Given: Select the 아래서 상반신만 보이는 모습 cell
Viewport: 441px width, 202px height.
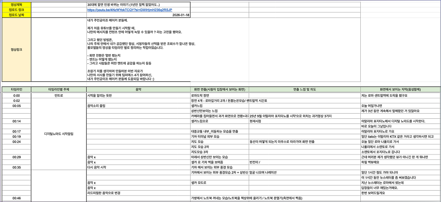Looking at the screenshot, I should tap(219, 157).
